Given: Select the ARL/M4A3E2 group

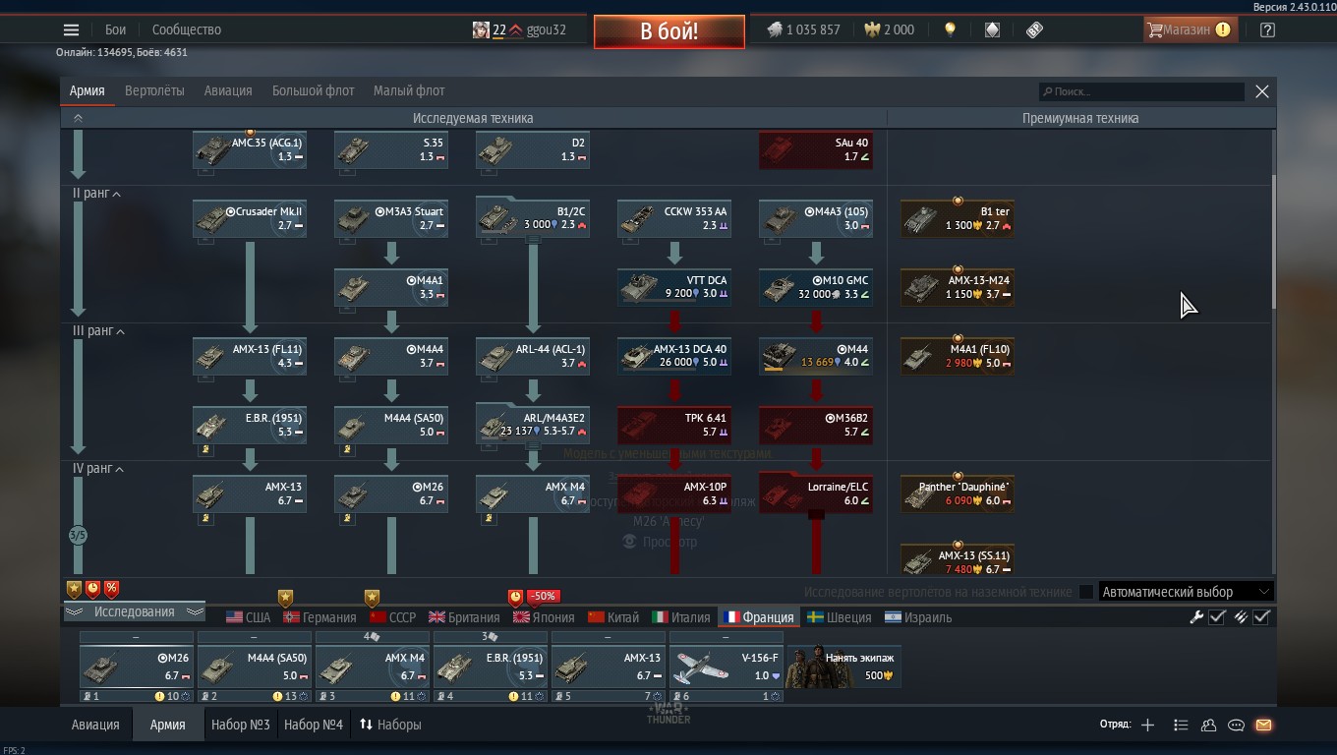Looking at the screenshot, I should [x=533, y=424].
